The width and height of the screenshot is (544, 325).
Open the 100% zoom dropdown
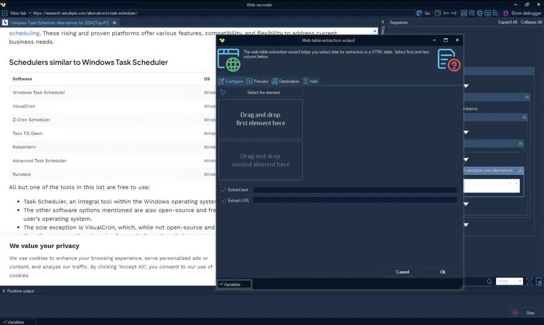[510, 282]
